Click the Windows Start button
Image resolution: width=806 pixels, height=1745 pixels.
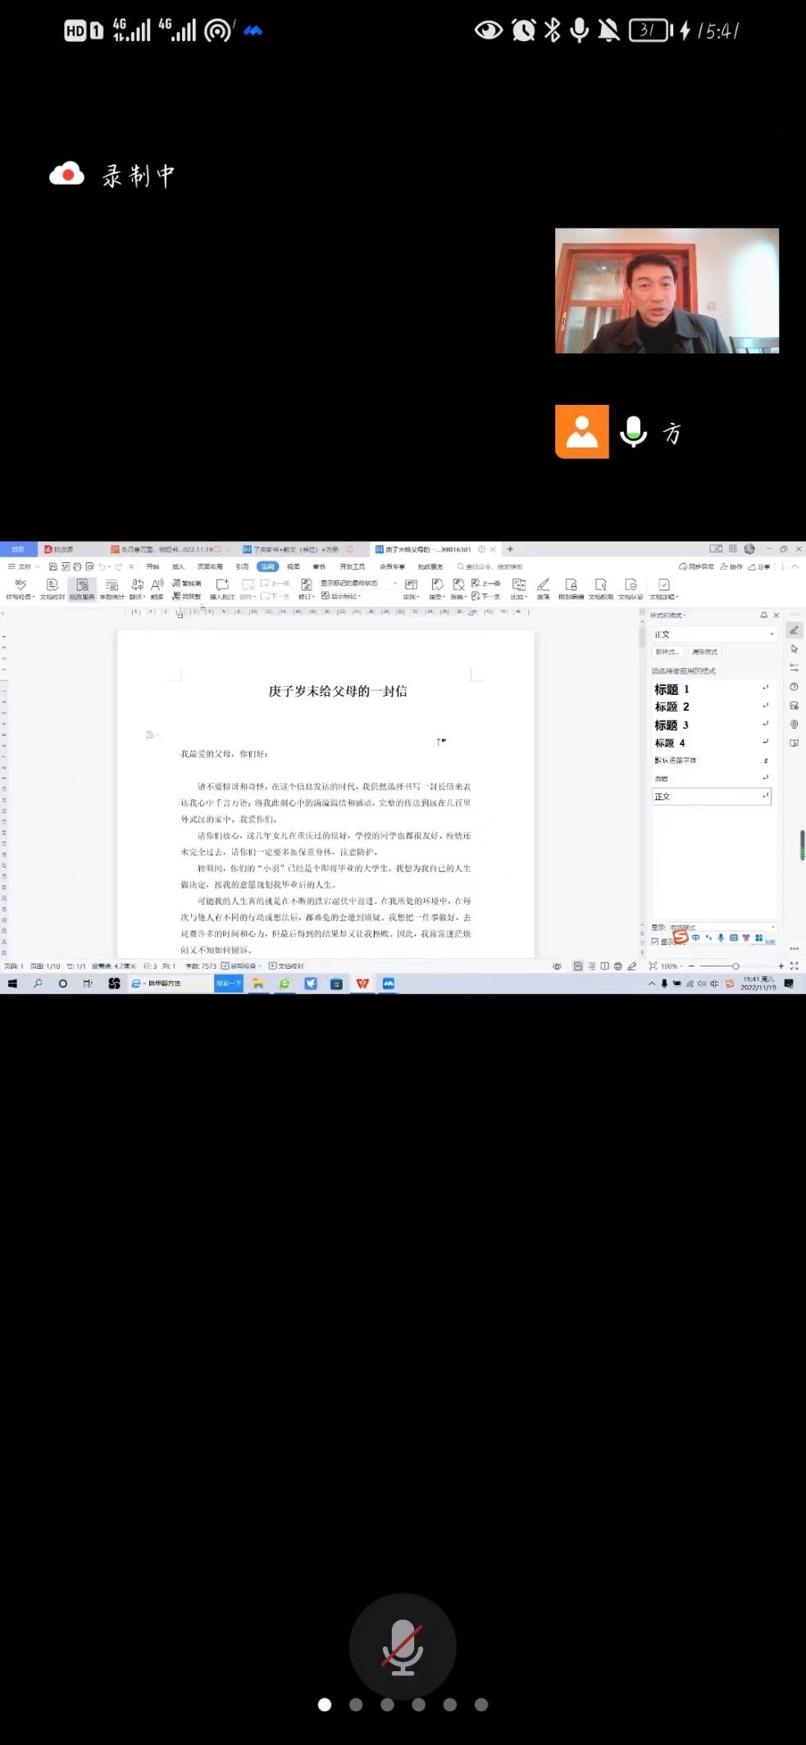12,984
